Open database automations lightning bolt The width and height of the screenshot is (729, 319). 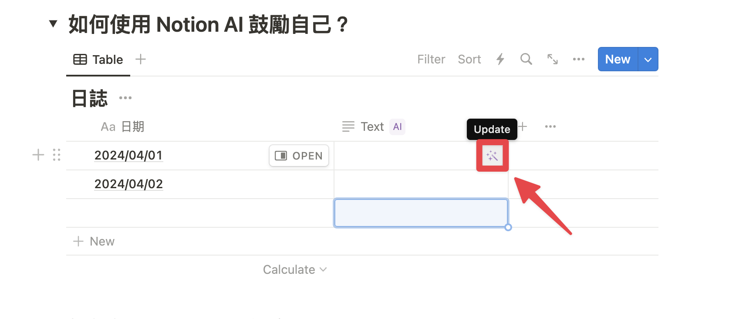pyautogui.click(x=500, y=59)
